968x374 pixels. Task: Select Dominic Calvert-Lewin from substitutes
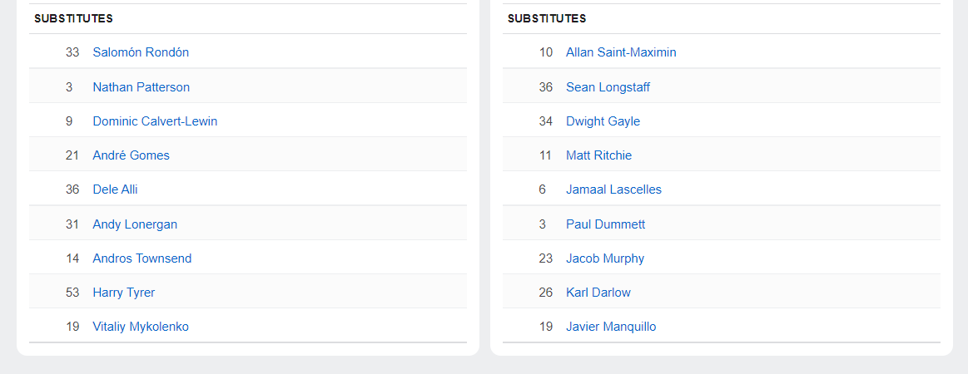[x=155, y=121]
